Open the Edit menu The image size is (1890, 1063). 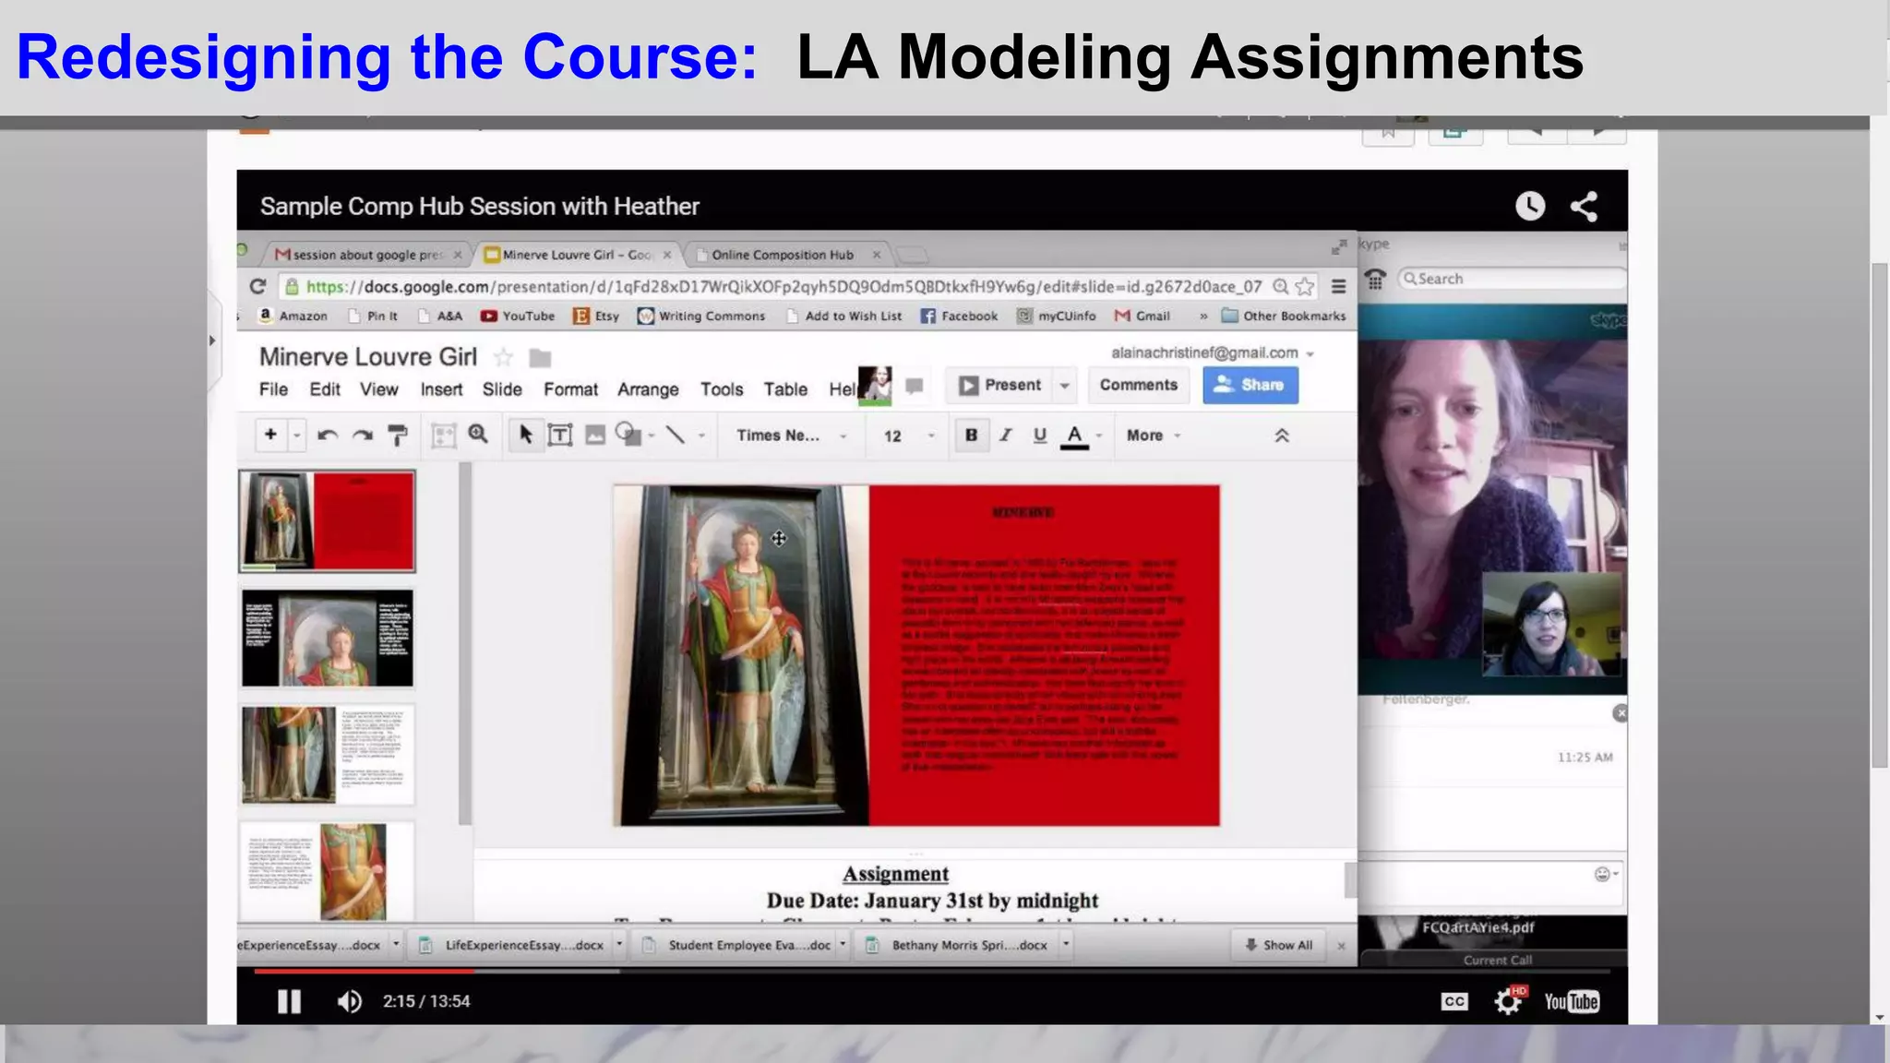click(x=325, y=389)
